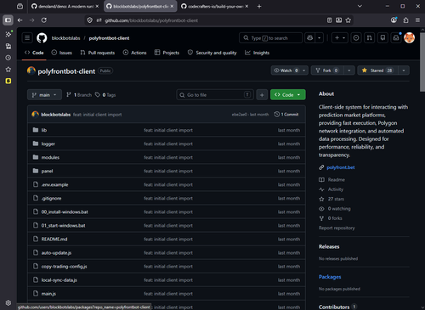Click Report repository link
The width and height of the screenshot is (425, 310).
point(337,228)
